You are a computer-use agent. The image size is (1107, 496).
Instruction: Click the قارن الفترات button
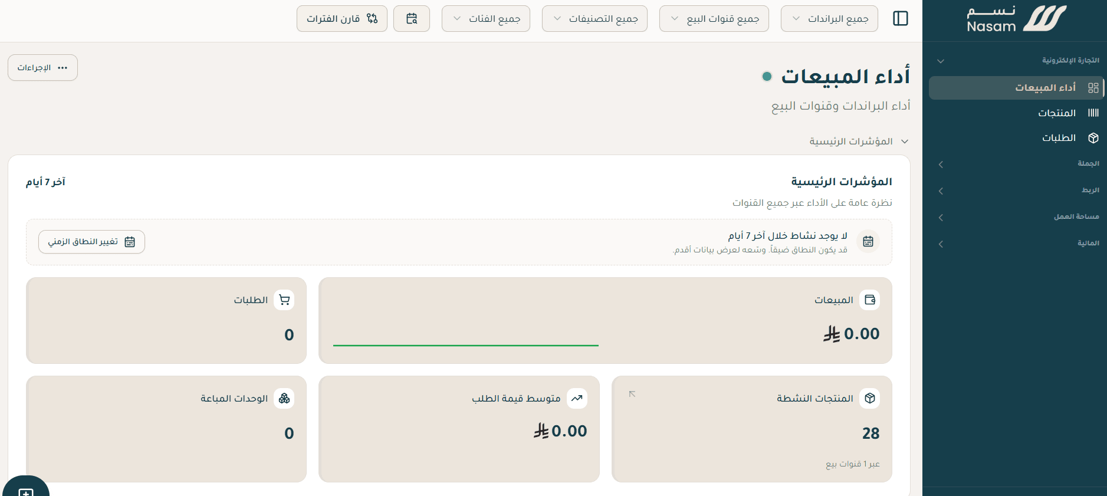click(x=342, y=18)
